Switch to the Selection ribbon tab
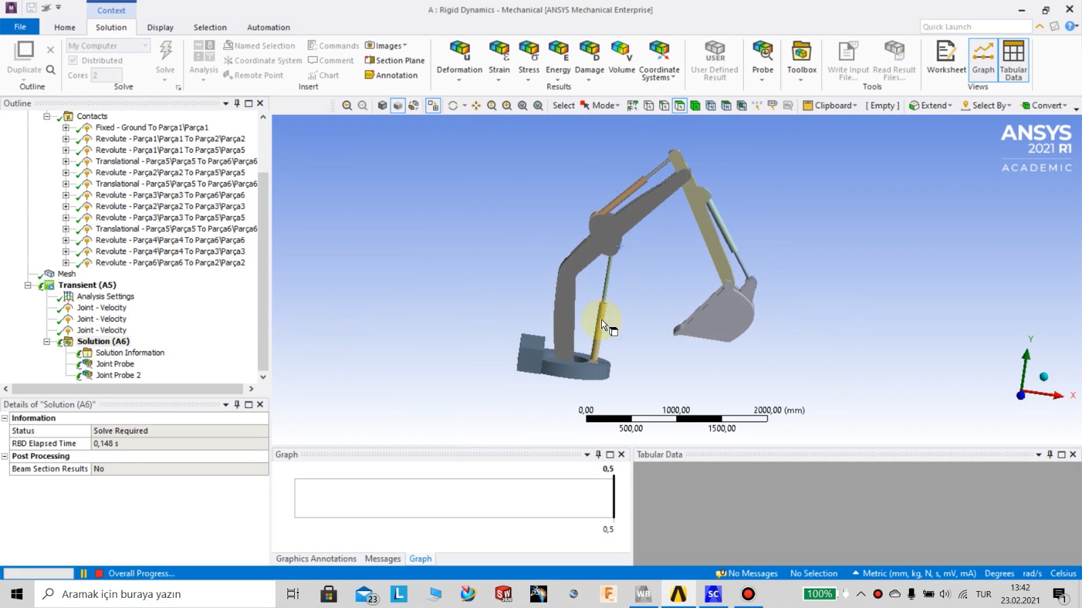The width and height of the screenshot is (1082, 608). click(210, 27)
